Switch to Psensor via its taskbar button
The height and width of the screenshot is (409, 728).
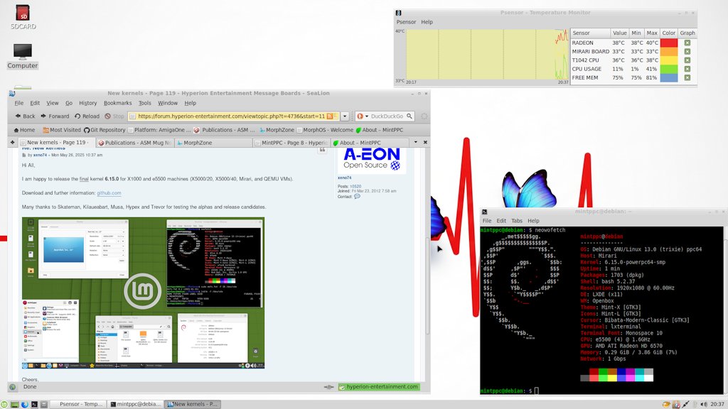click(x=77, y=404)
